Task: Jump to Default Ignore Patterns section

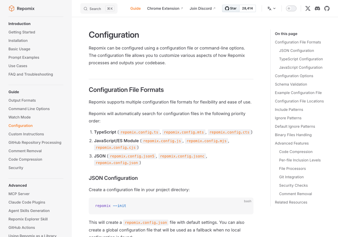Action: coord(295,126)
